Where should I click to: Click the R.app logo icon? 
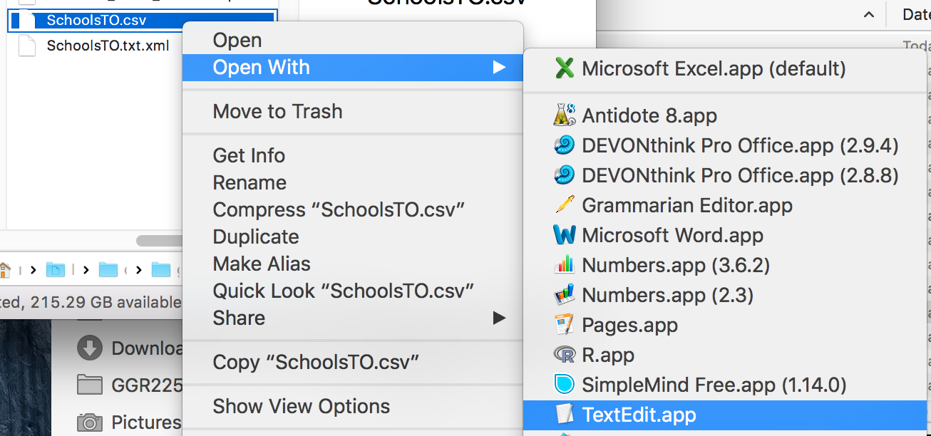pyautogui.click(x=565, y=355)
